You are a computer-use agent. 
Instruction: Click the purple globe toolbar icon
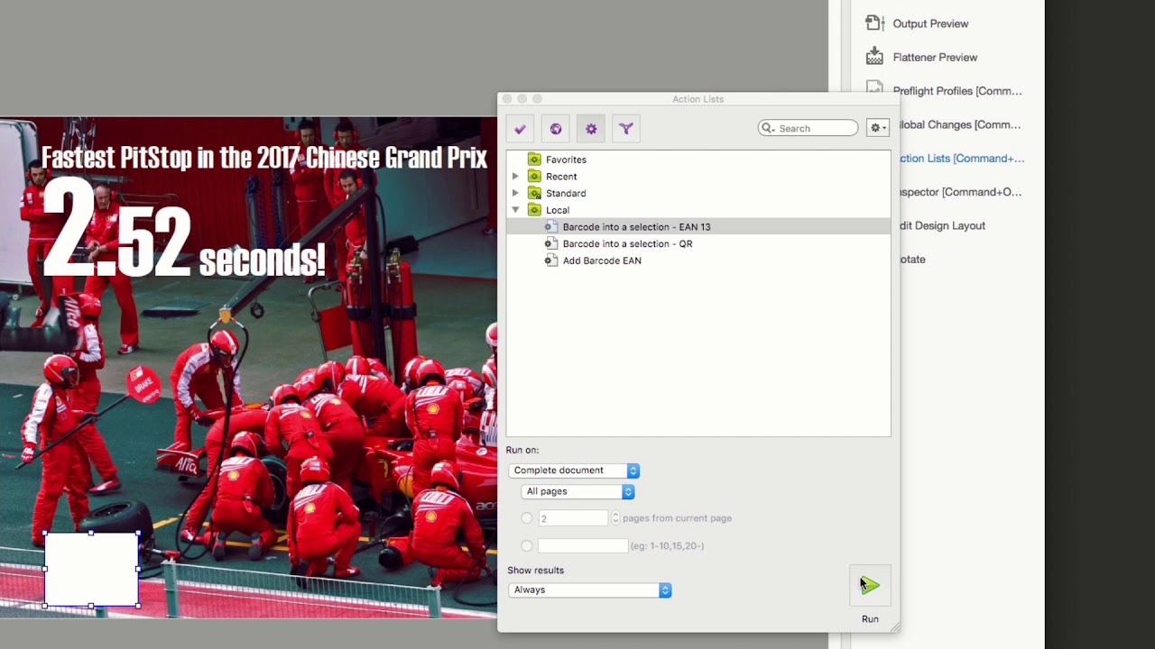pos(556,129)
